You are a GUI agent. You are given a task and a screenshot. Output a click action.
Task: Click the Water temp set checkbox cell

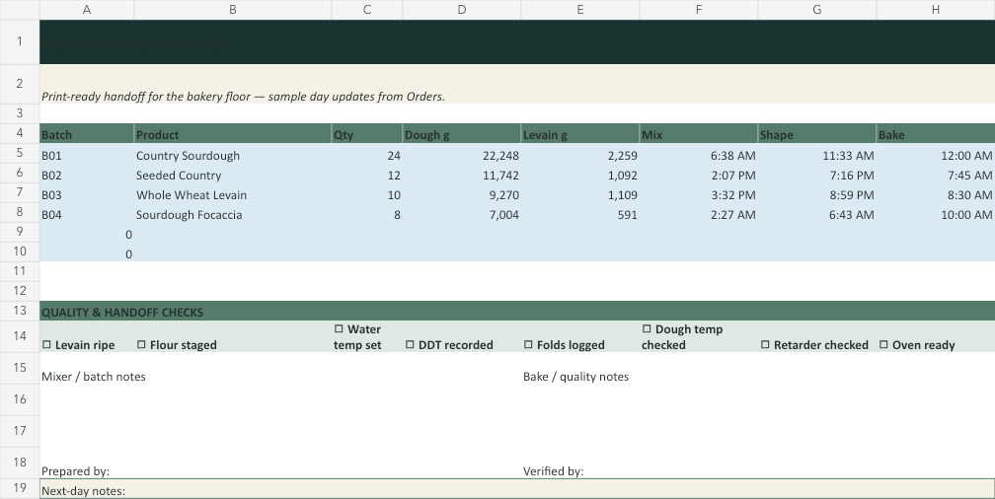367,336
